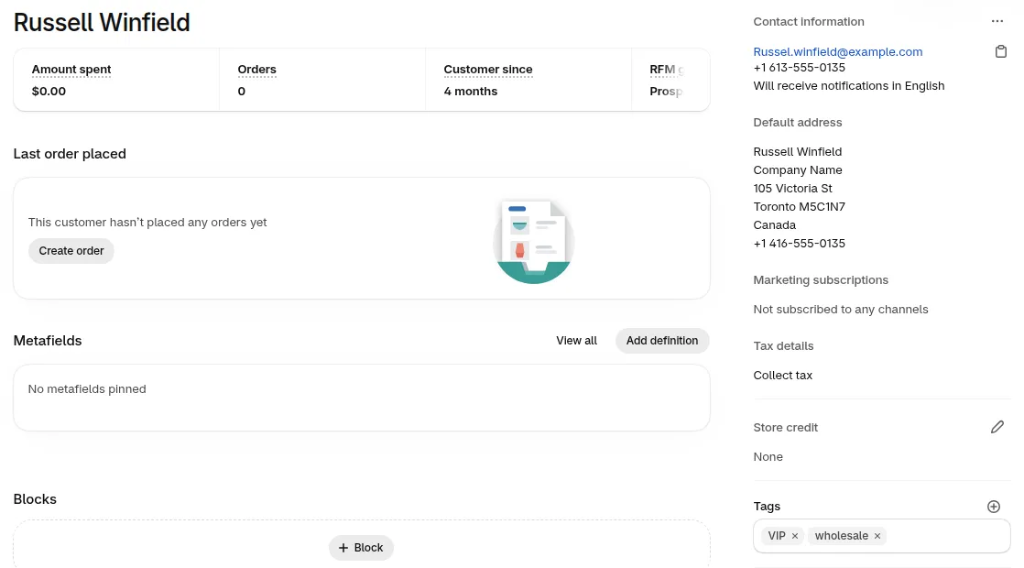Viewport: 1024px width, 568px height.
Task: Click the No metafields pinned message
Action: [x=87, y=389]
